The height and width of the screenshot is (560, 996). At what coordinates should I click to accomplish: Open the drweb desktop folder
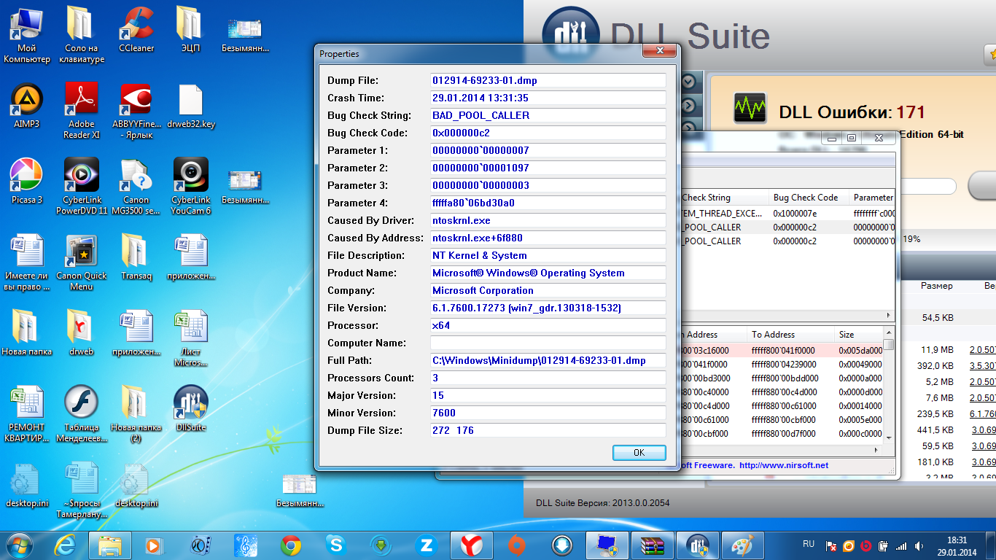click(x=82, y=334)
